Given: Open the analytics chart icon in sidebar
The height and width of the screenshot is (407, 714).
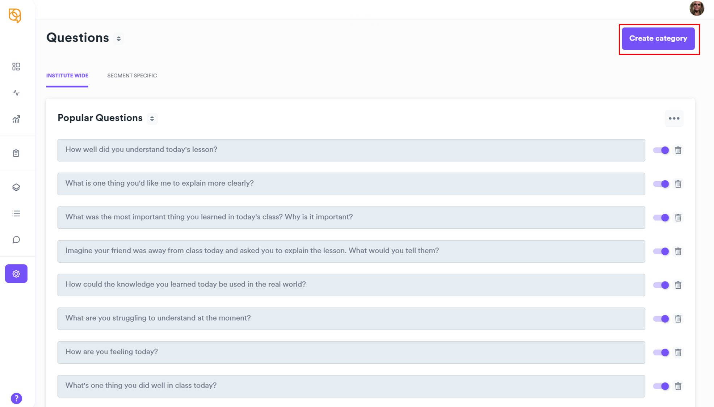Looking at the screenshot, I should pyautogui.click(x=16, y=119).
